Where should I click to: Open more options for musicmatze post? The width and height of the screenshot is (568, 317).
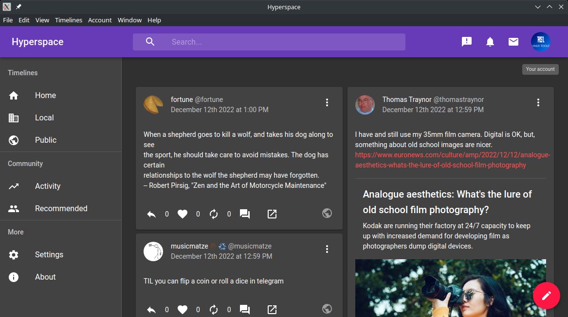click(x=327, y=249)
